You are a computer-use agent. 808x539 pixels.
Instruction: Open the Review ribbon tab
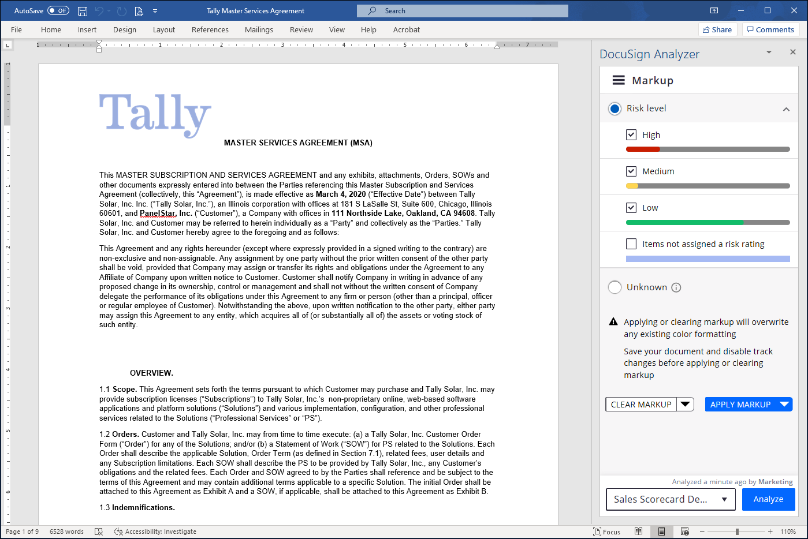(x=301, y=29)
